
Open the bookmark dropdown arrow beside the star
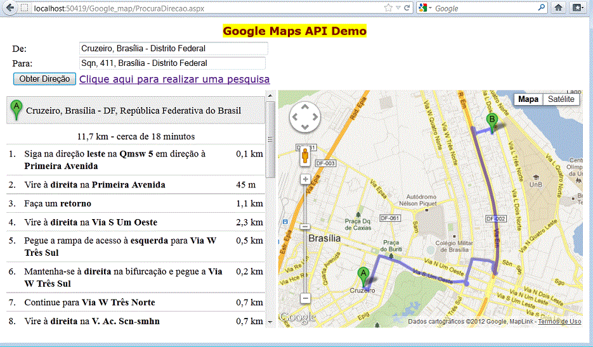coord(398,8)
